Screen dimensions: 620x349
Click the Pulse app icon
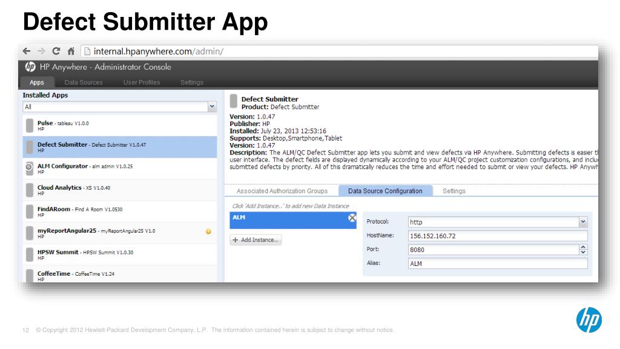click(29, 125)
